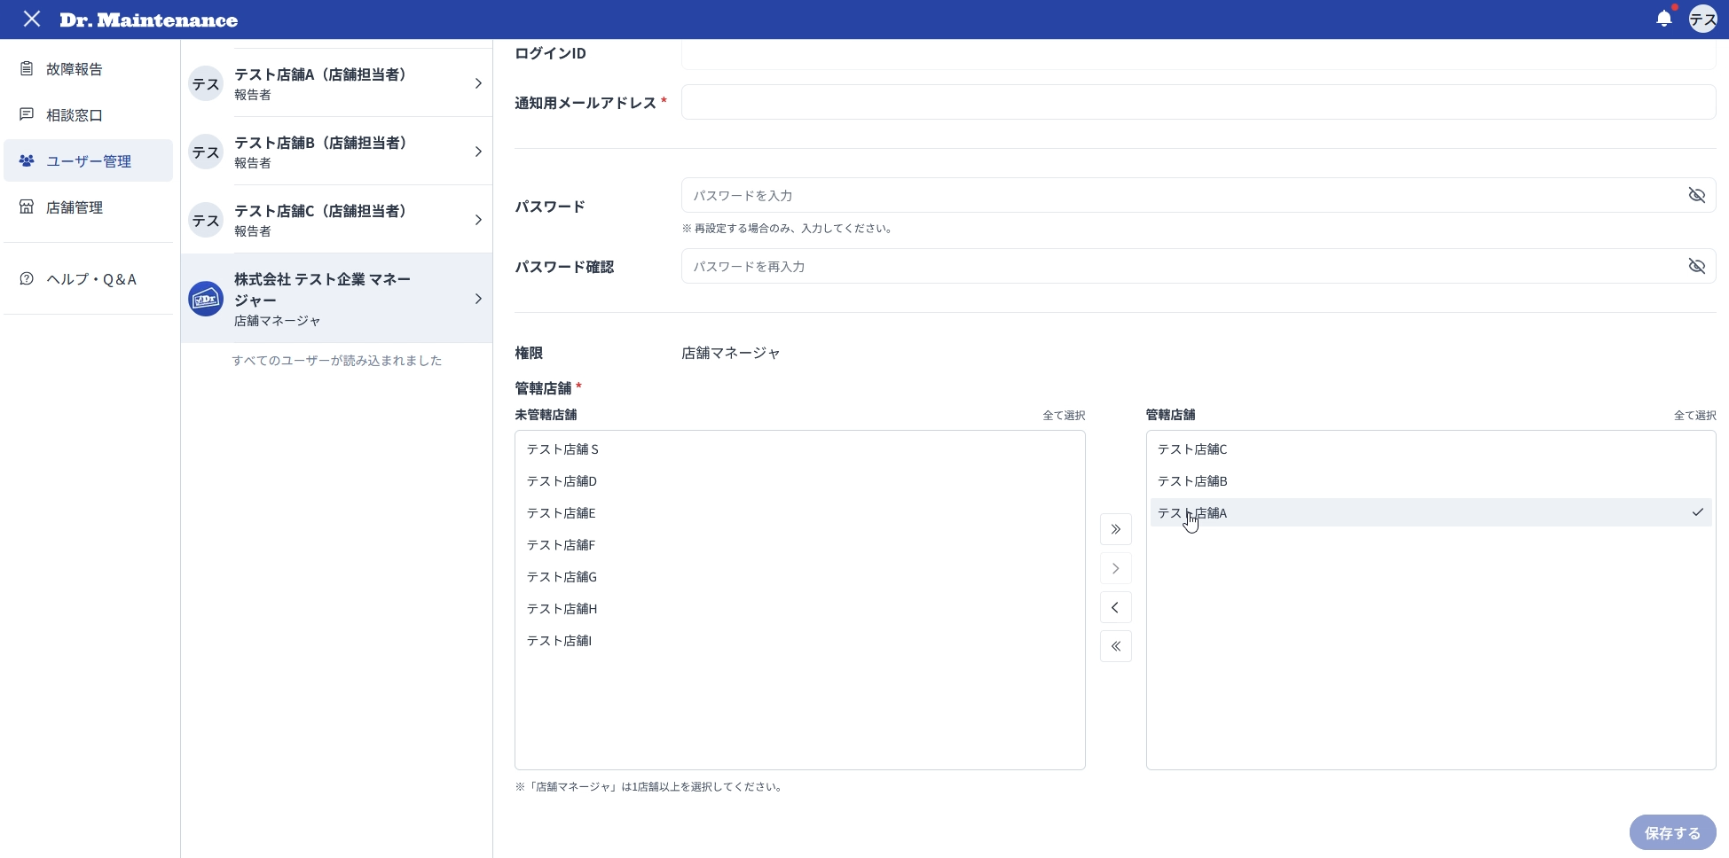Open the user avatar menu
Viewport: 1729px width, 858px height.
point(1702,19)
